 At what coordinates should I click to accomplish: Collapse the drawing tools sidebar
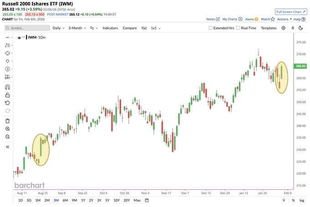7,147
